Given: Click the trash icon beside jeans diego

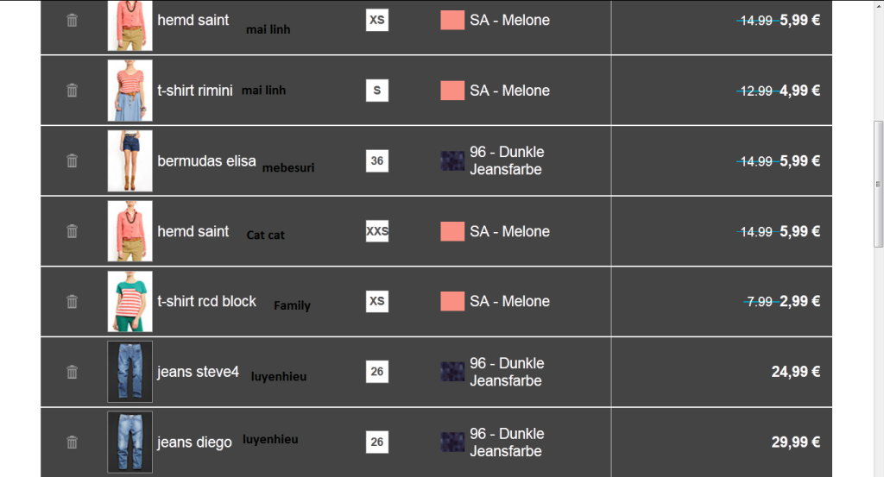Looking at the screenshot, I should [72, 442].
